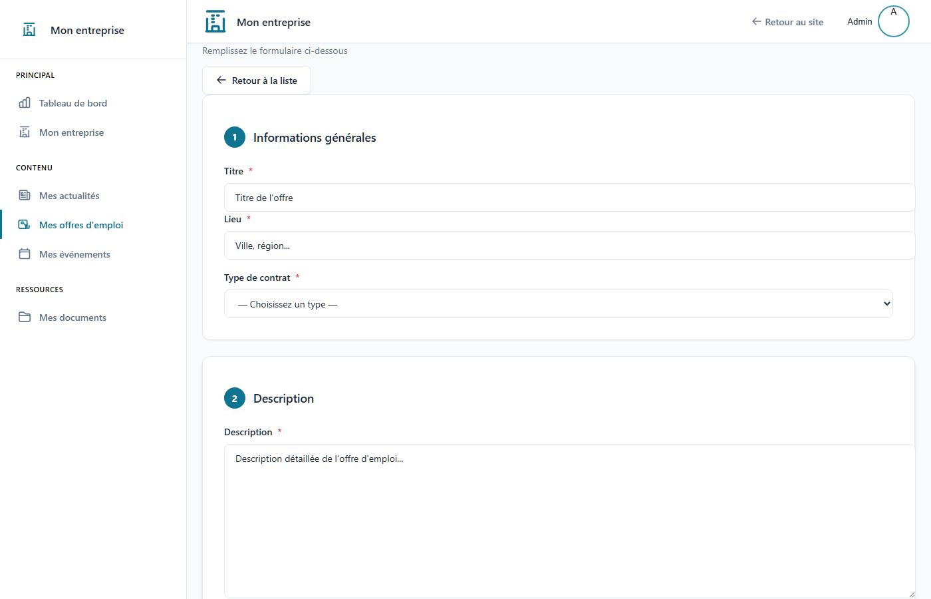The image size is (931, 599).
Task: Click the calendar icon beside Mes événements
Action: 25,254
